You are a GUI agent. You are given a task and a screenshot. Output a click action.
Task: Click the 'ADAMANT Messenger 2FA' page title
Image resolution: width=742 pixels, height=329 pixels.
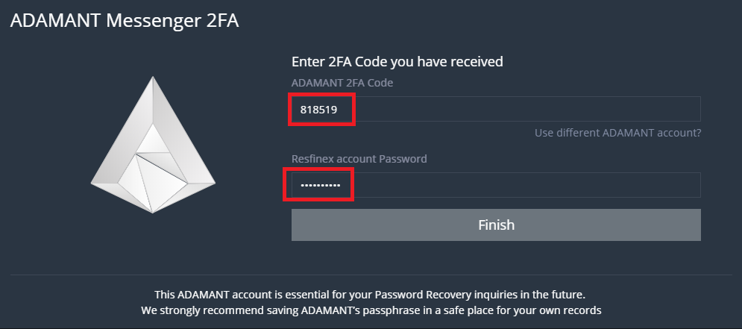click(124, 21)
